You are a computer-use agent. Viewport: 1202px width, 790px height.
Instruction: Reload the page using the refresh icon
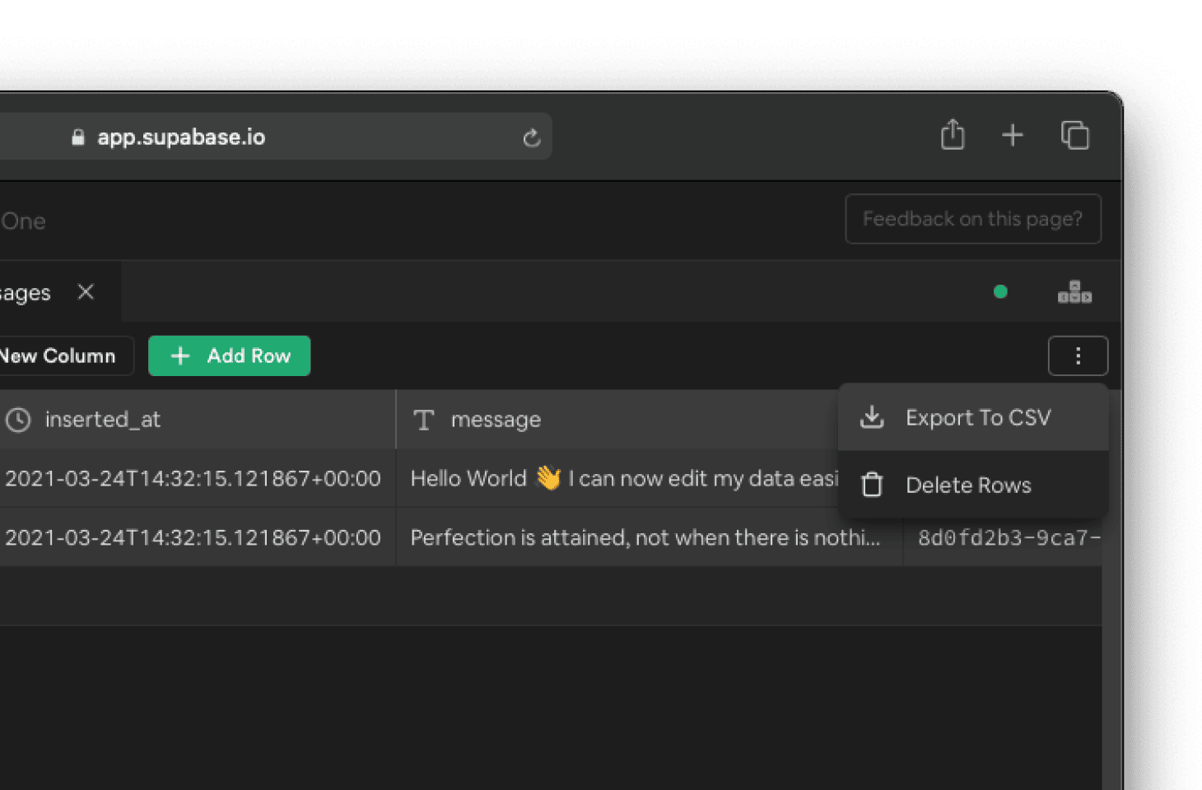point(530,137)
